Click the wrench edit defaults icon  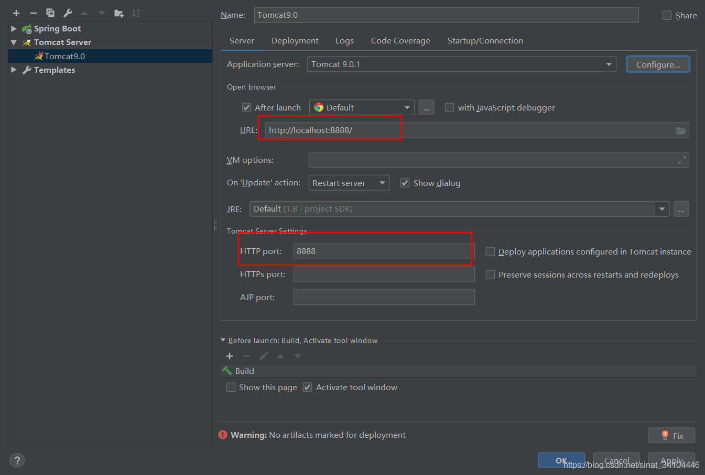coord(68,13)
